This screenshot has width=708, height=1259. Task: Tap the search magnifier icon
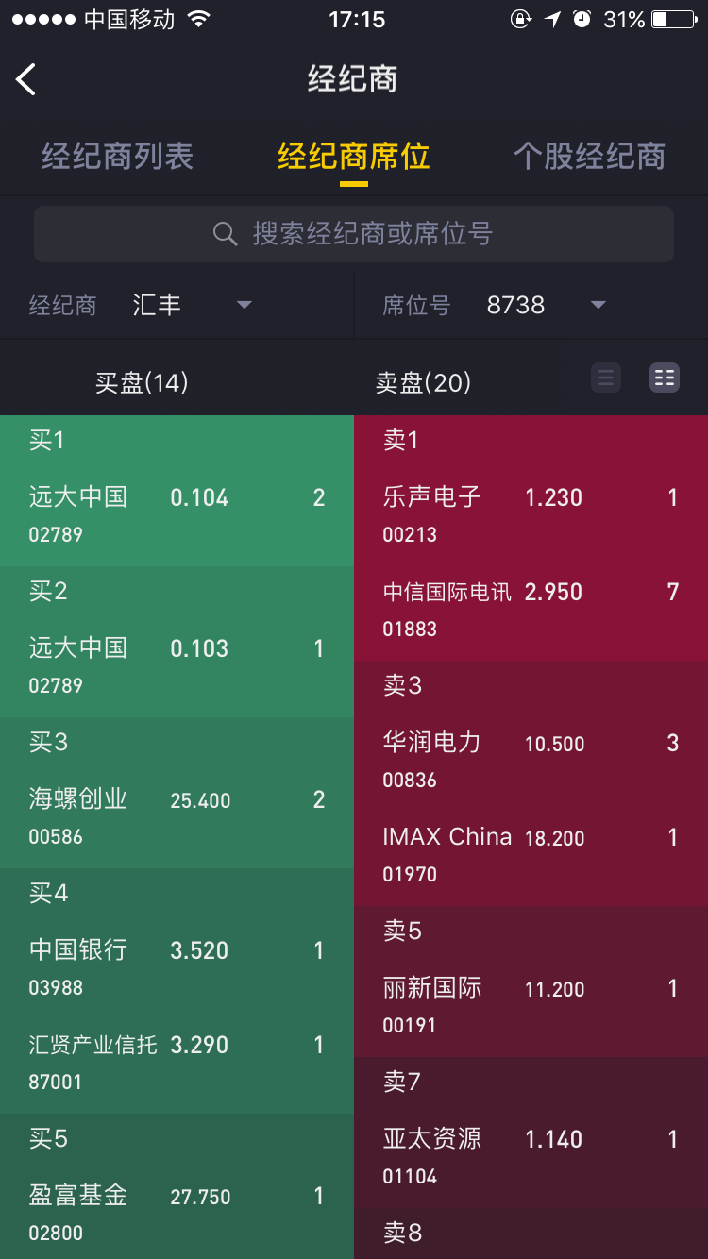[x=225, y=234]
